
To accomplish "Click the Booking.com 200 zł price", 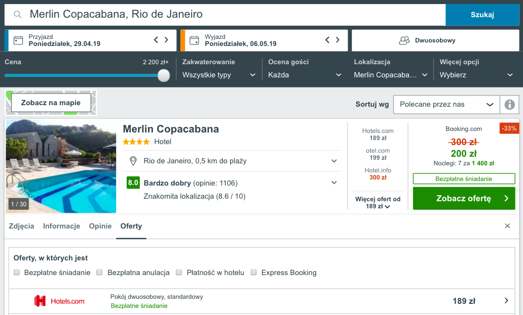I will coord(464,153).
